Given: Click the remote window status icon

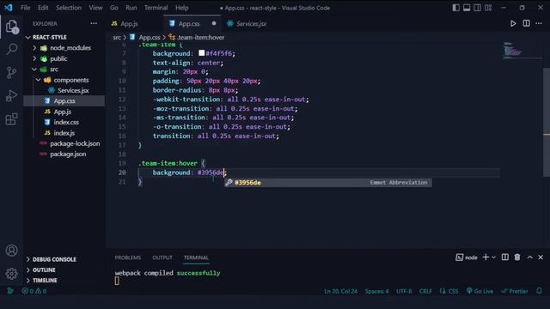Looking at the screenshot, I should pos(10,291).
